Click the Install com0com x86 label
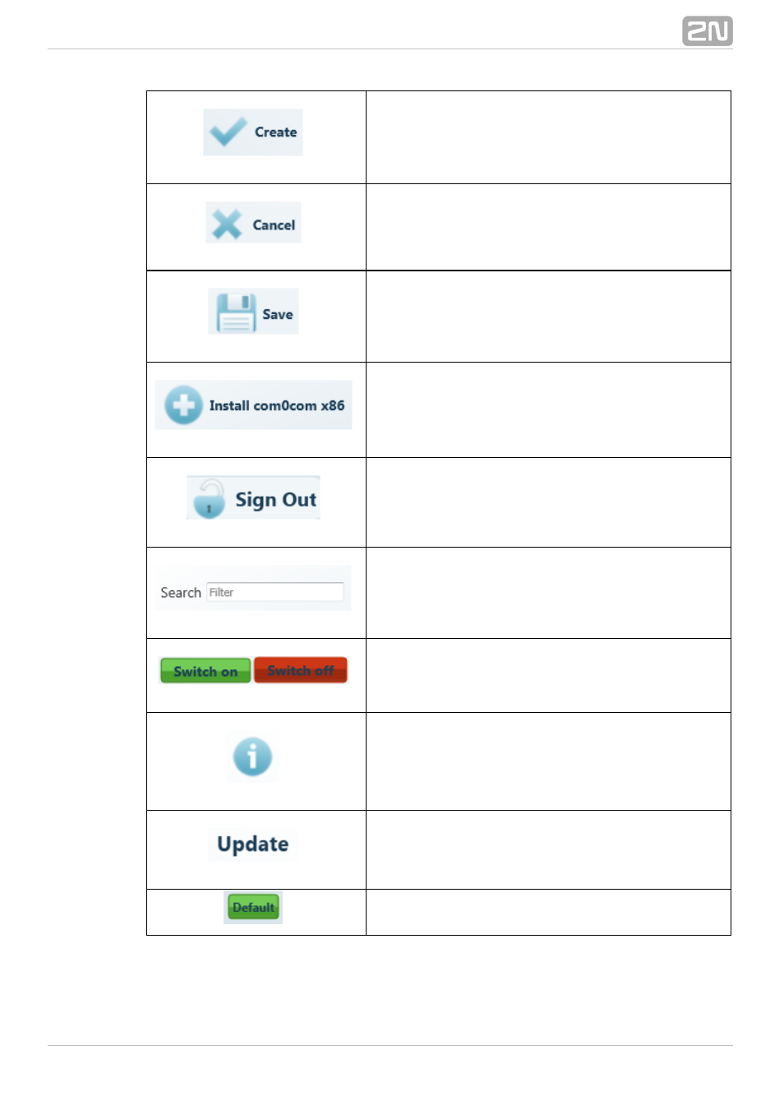This screenshot has width=784, height=1110. (x=277, y=405)
